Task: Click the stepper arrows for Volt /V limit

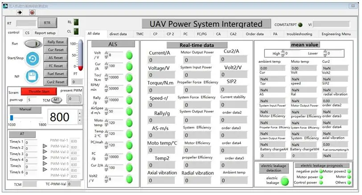Action: pos(106,55)
